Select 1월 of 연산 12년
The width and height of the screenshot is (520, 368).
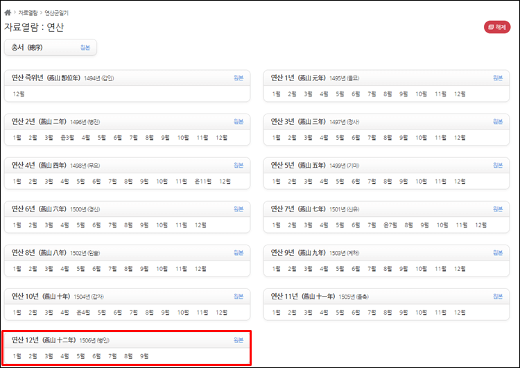coord(17,356)
